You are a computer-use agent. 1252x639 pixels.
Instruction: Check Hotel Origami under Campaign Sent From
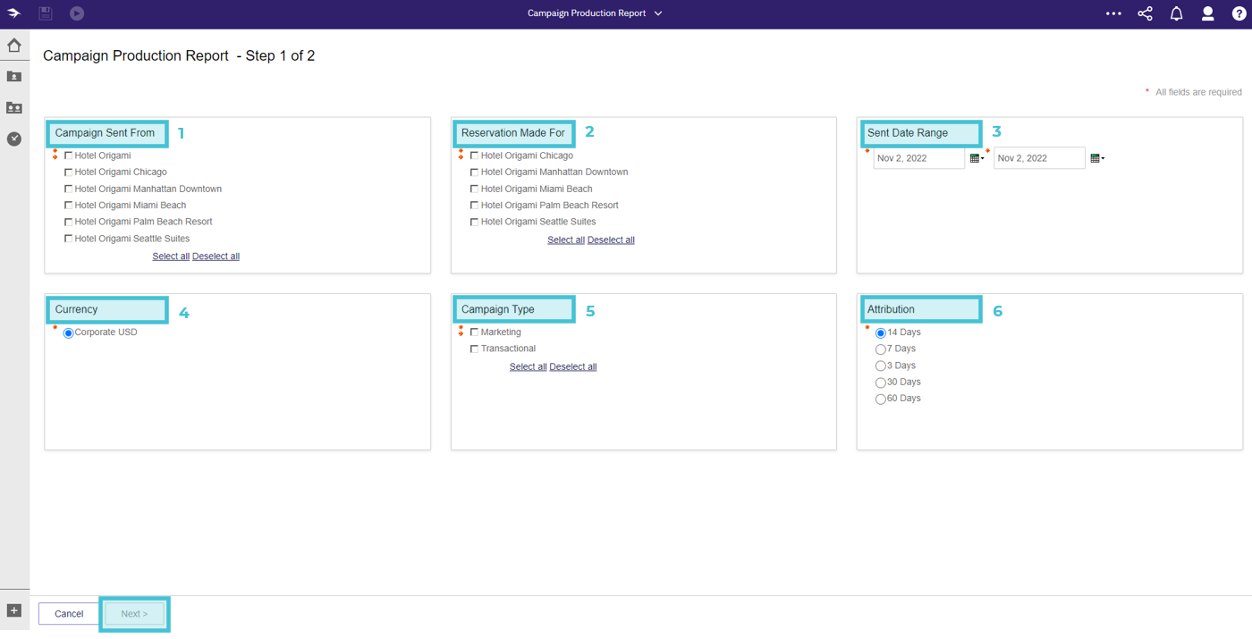tap(68, 156)
